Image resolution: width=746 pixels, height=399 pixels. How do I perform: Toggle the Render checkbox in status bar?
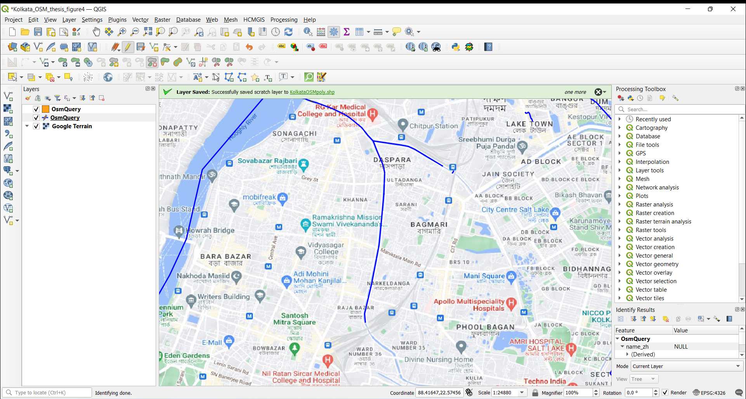click(x=665, y=392)
